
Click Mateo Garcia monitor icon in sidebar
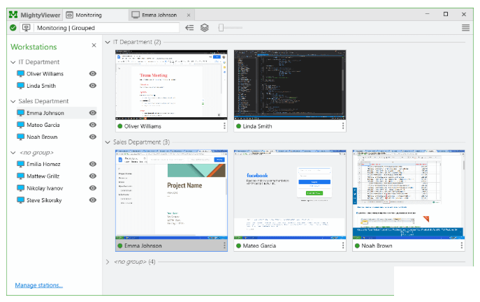click(x=20, y=125)
